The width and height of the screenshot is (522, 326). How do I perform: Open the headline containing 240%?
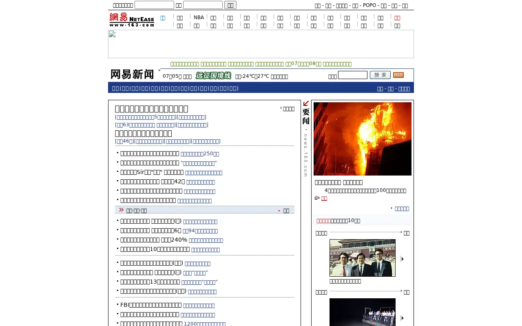coord(154,240)
